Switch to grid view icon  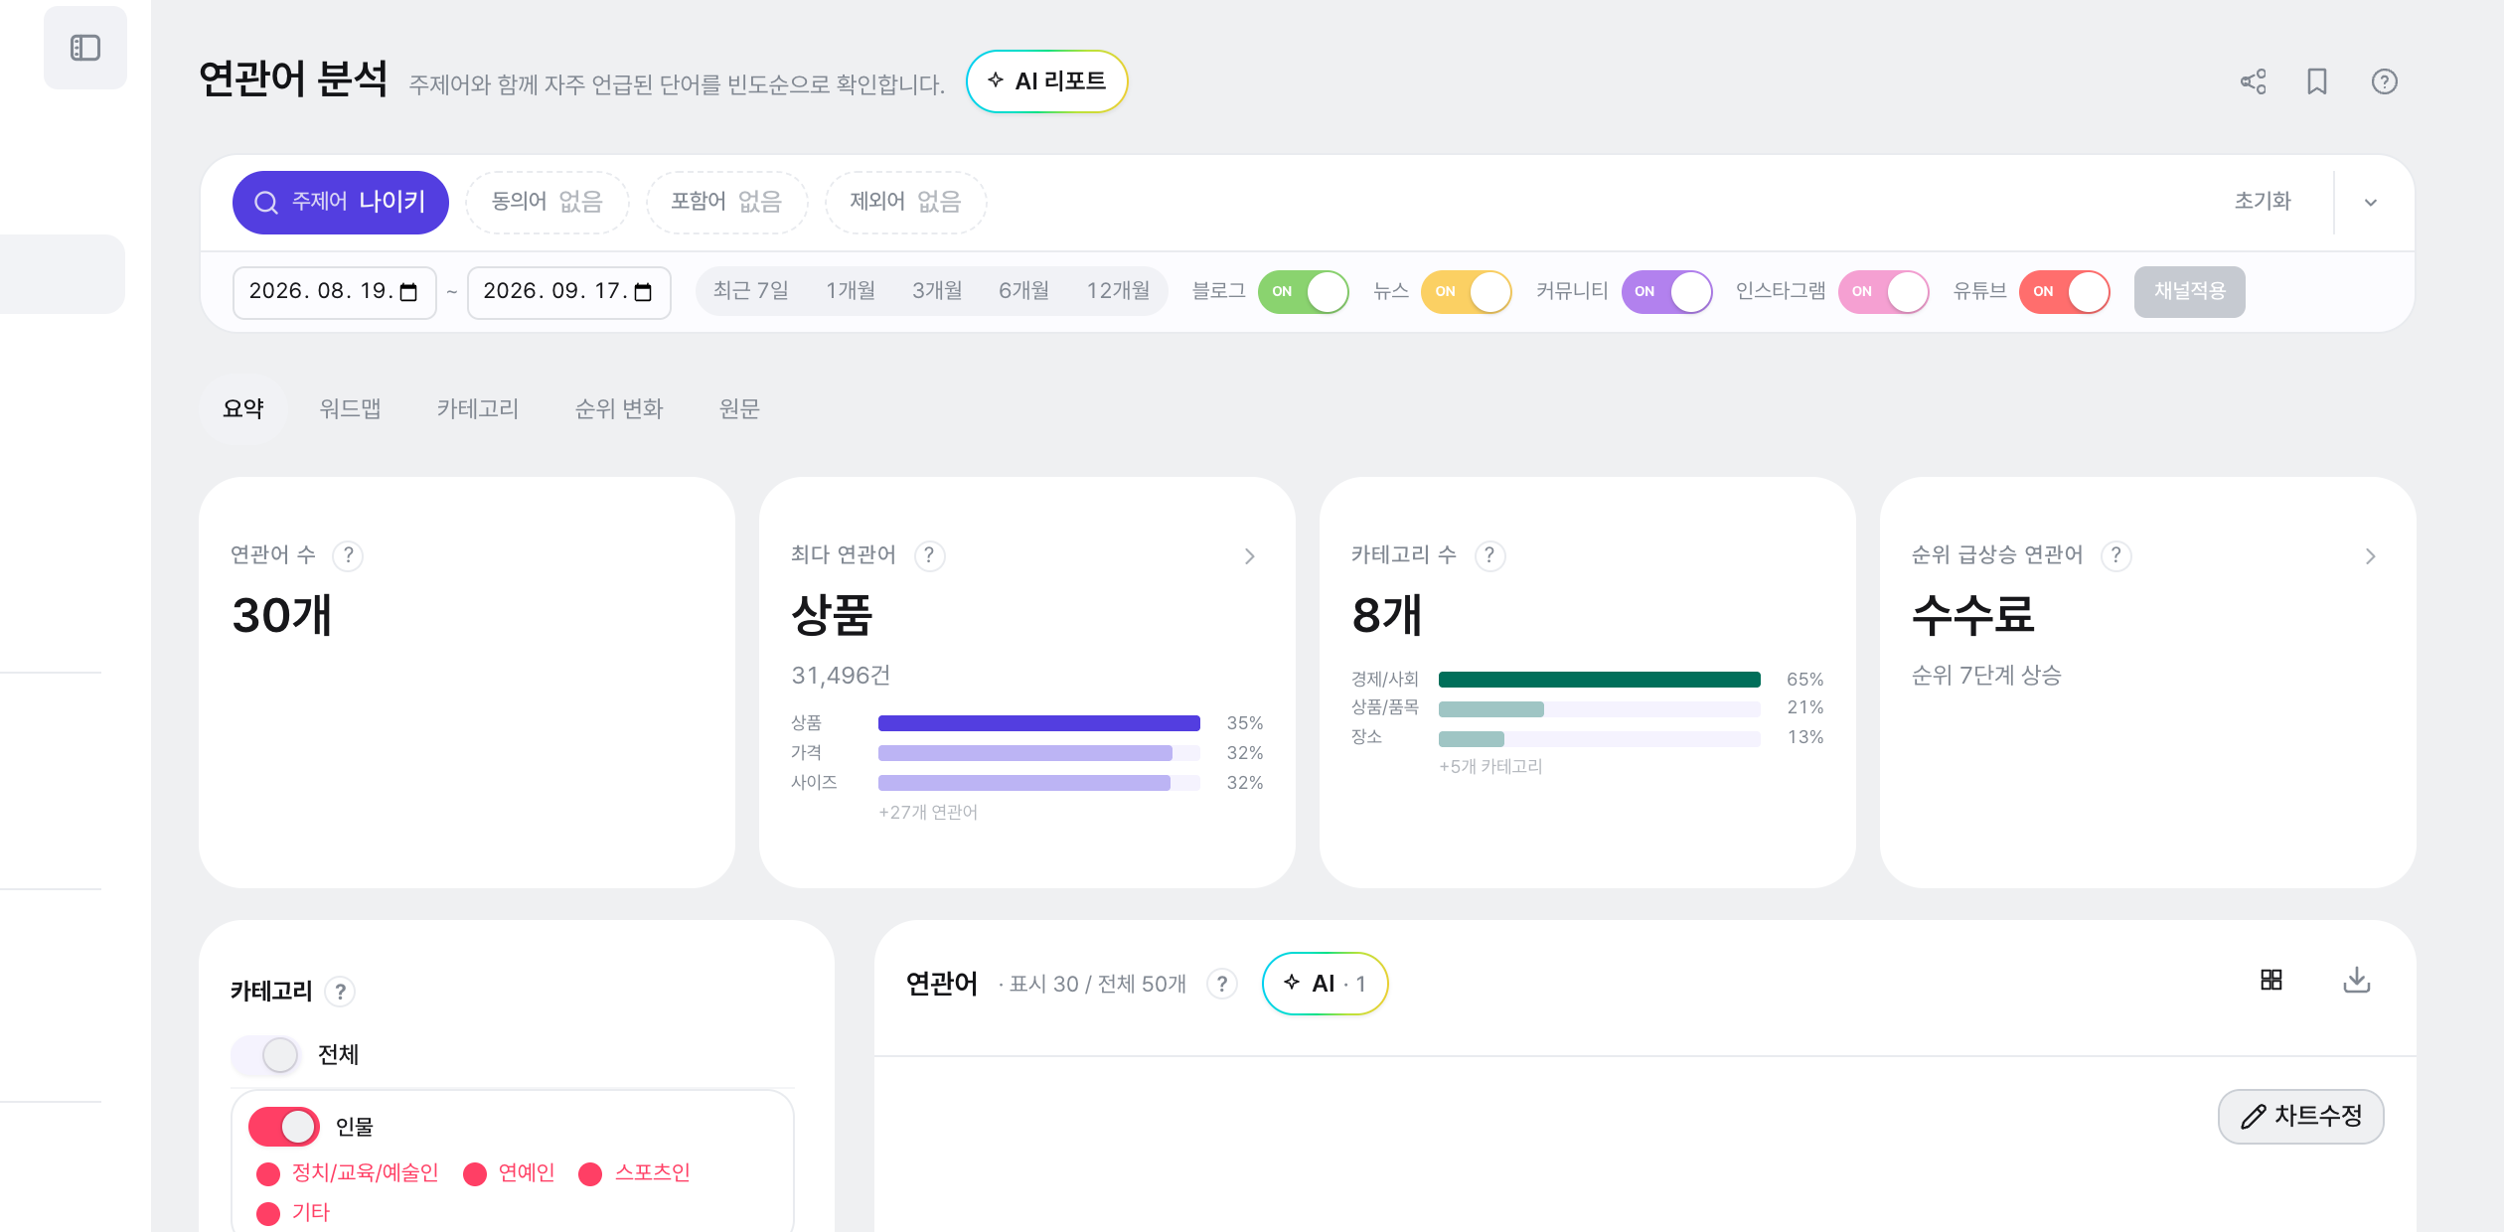click(2271, 981)
